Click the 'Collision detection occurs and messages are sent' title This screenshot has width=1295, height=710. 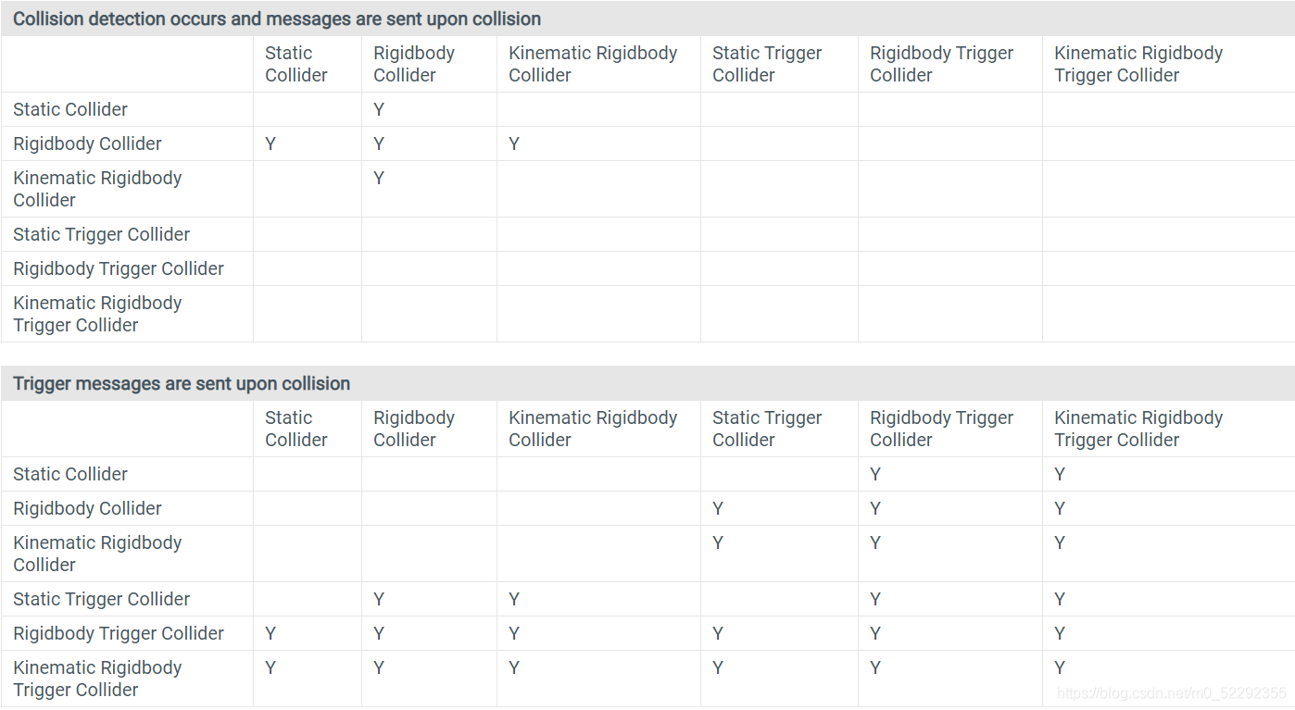point(277,19)
